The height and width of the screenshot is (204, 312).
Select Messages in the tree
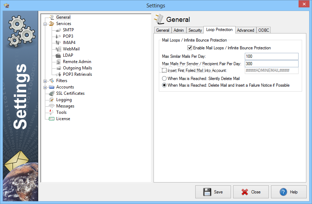[65, 106]
